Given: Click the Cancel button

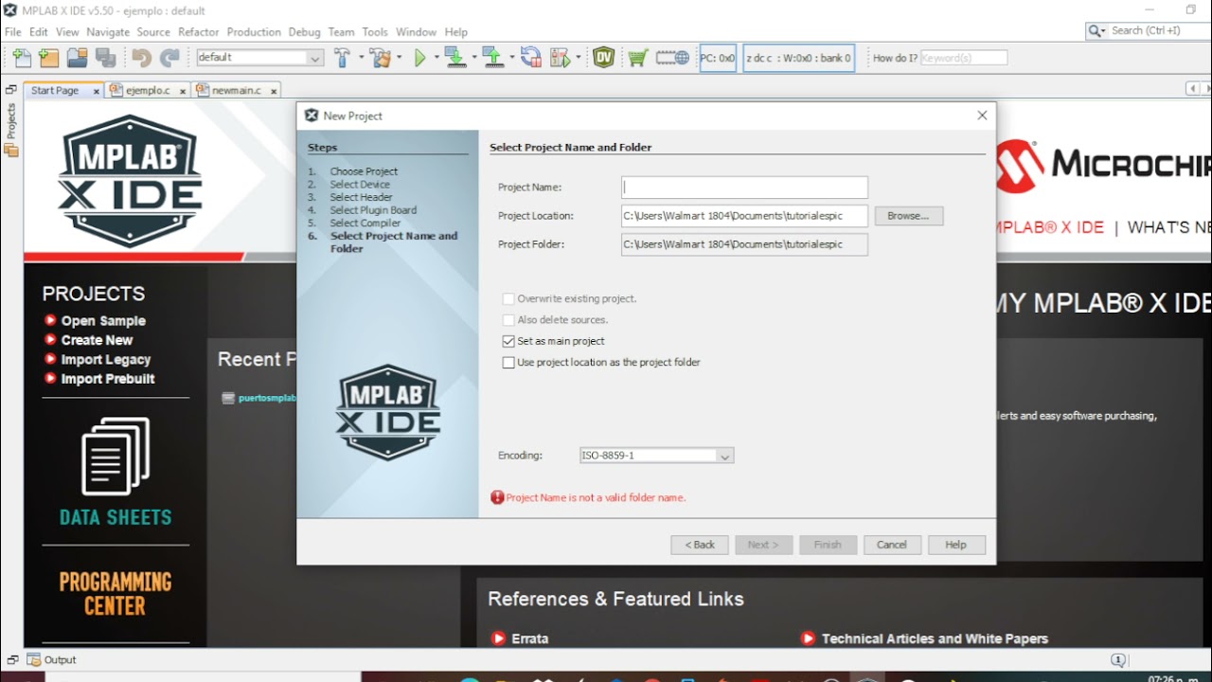Looking at the screenshot, I should [x=891, y=545].
